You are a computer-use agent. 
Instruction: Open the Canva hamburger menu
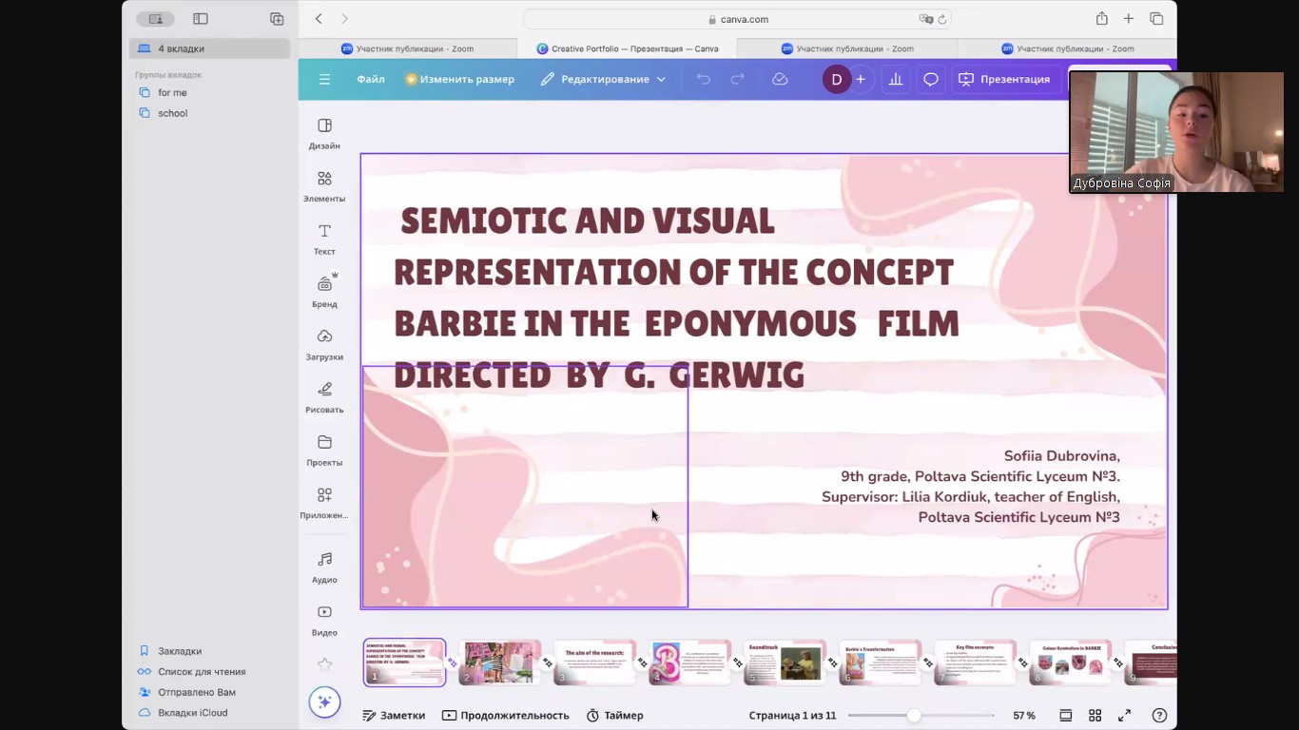click(x=324, y=79)
